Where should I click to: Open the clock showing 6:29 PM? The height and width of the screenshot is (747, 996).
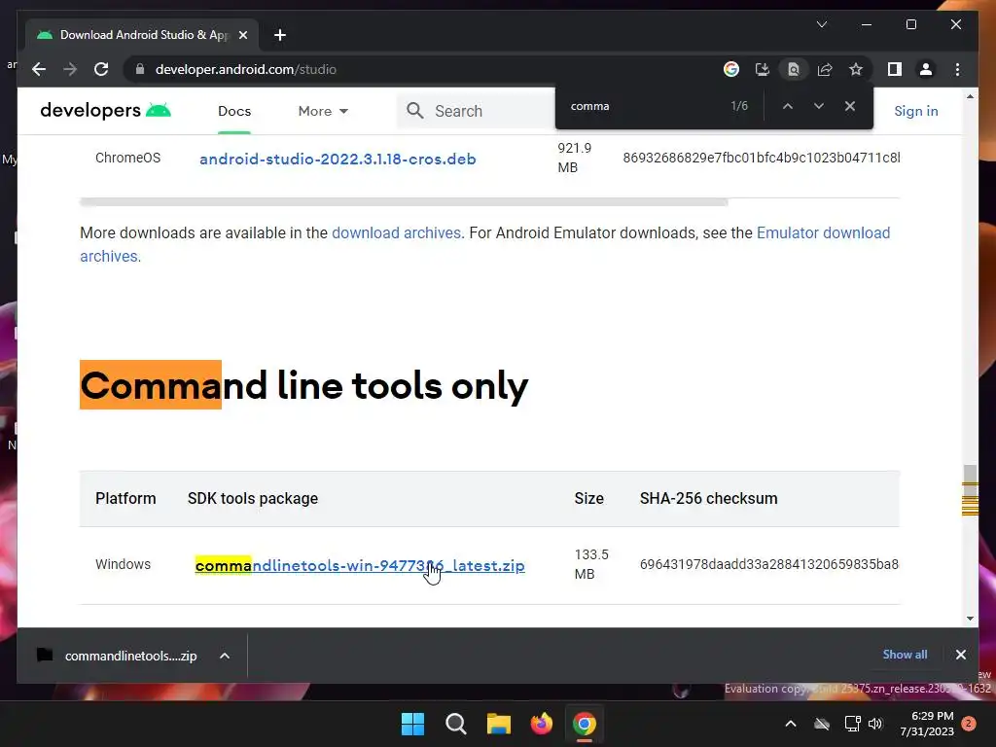click(926, 724)
